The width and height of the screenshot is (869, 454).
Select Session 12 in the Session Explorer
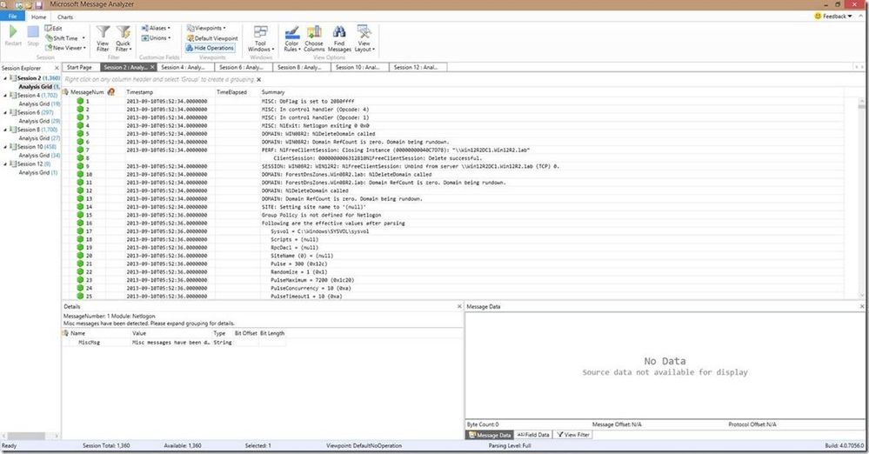coord(30,164)
